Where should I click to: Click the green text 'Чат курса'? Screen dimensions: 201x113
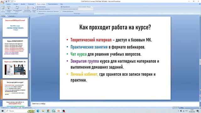(79, 54)
